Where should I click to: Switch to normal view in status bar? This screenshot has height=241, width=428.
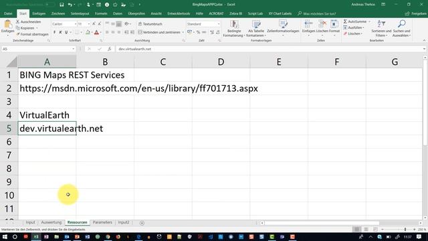pyautogui.click(x=356, y=229)
